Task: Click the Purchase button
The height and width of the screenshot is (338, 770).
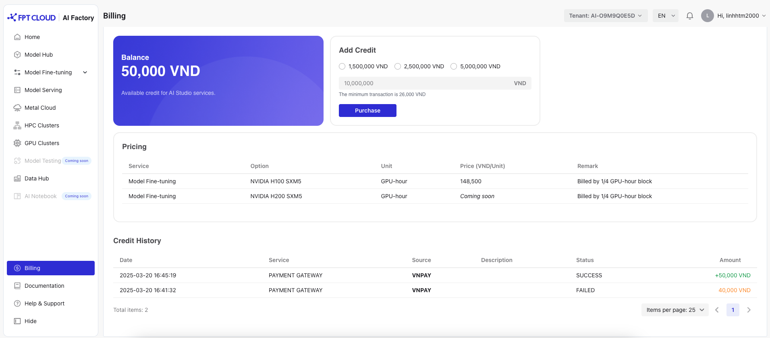Action: pyautogui.click(x=367, y=111)
